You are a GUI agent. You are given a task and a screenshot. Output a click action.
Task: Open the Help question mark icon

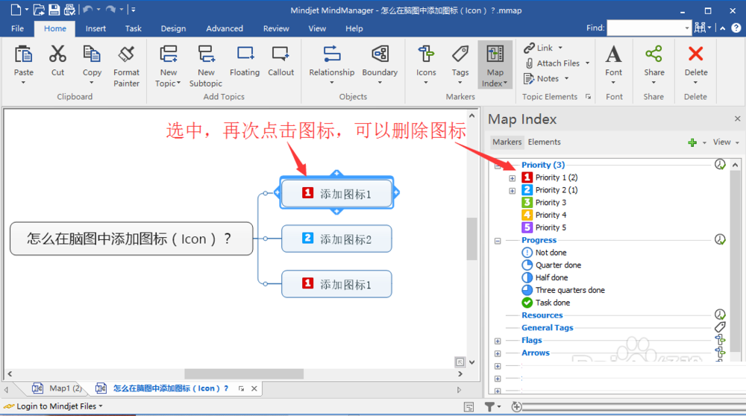(x=736, y=28)
